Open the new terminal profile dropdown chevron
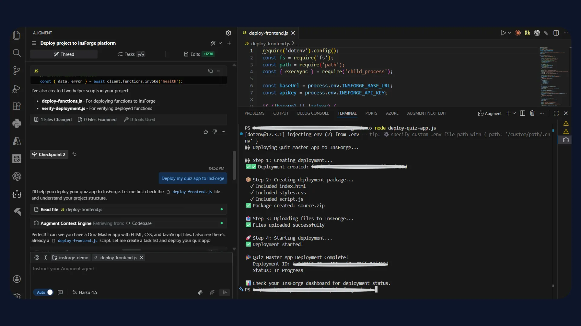The image size is (581, 326). coord(514,113)
